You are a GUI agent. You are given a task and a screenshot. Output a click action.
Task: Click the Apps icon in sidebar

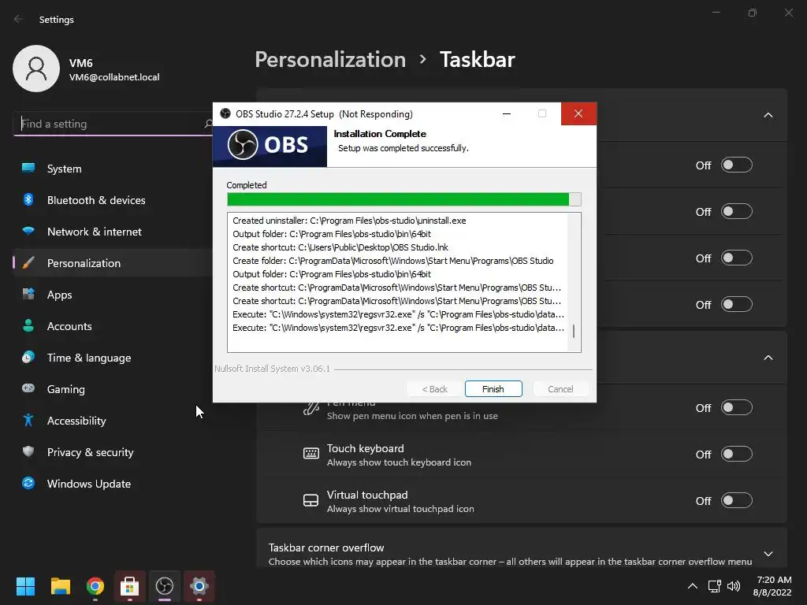point(28,294)
